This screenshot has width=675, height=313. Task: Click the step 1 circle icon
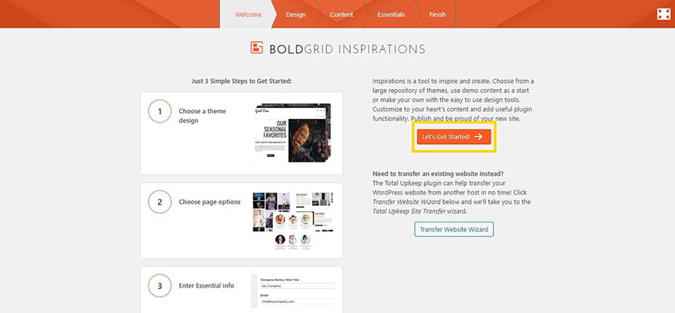[x=160, y=112]
